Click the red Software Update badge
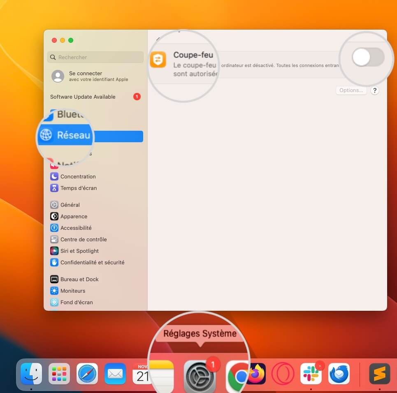This screenshot has height=393, width=397. tap(137, 97)
